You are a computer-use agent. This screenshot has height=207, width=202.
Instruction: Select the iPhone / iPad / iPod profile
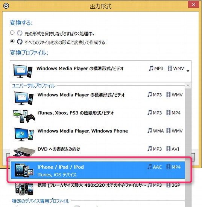coord(98,170)
